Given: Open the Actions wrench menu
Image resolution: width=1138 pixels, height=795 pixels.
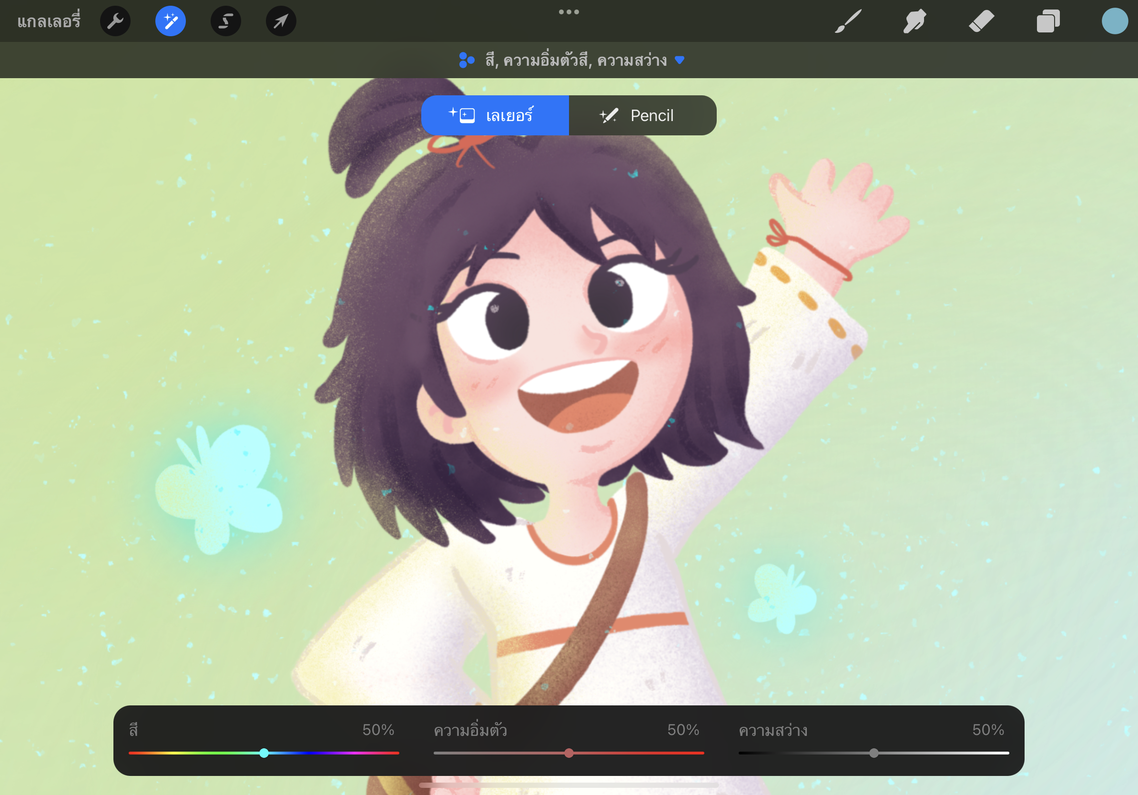Looking at the screenshot, I should pyautogui.click(x=115, y=21).
